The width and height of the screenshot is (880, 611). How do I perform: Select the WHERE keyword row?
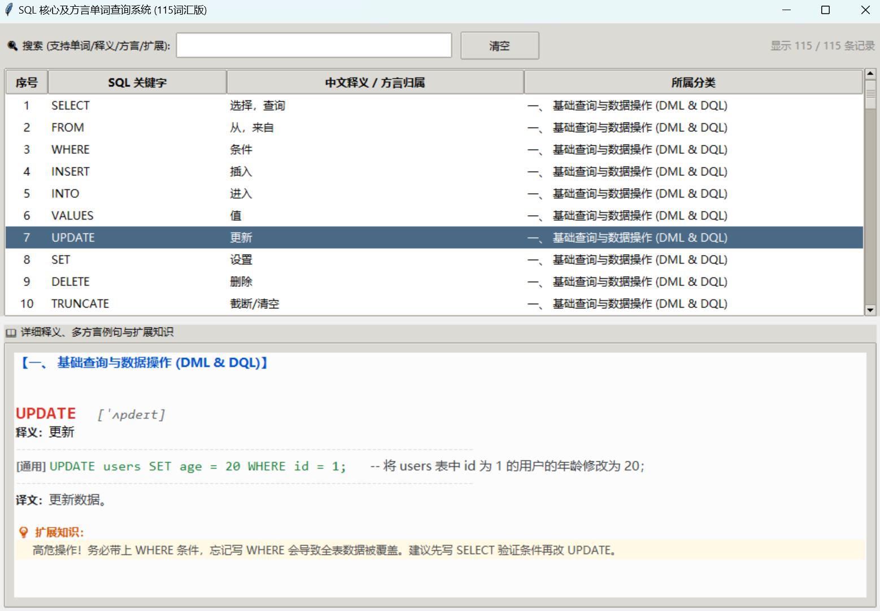point(434,150)
